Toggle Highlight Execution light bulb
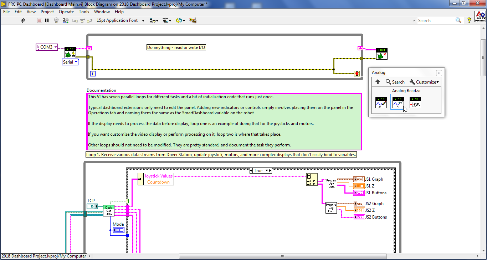Viewport: 487px width, 260px height. tap(56, 20)
